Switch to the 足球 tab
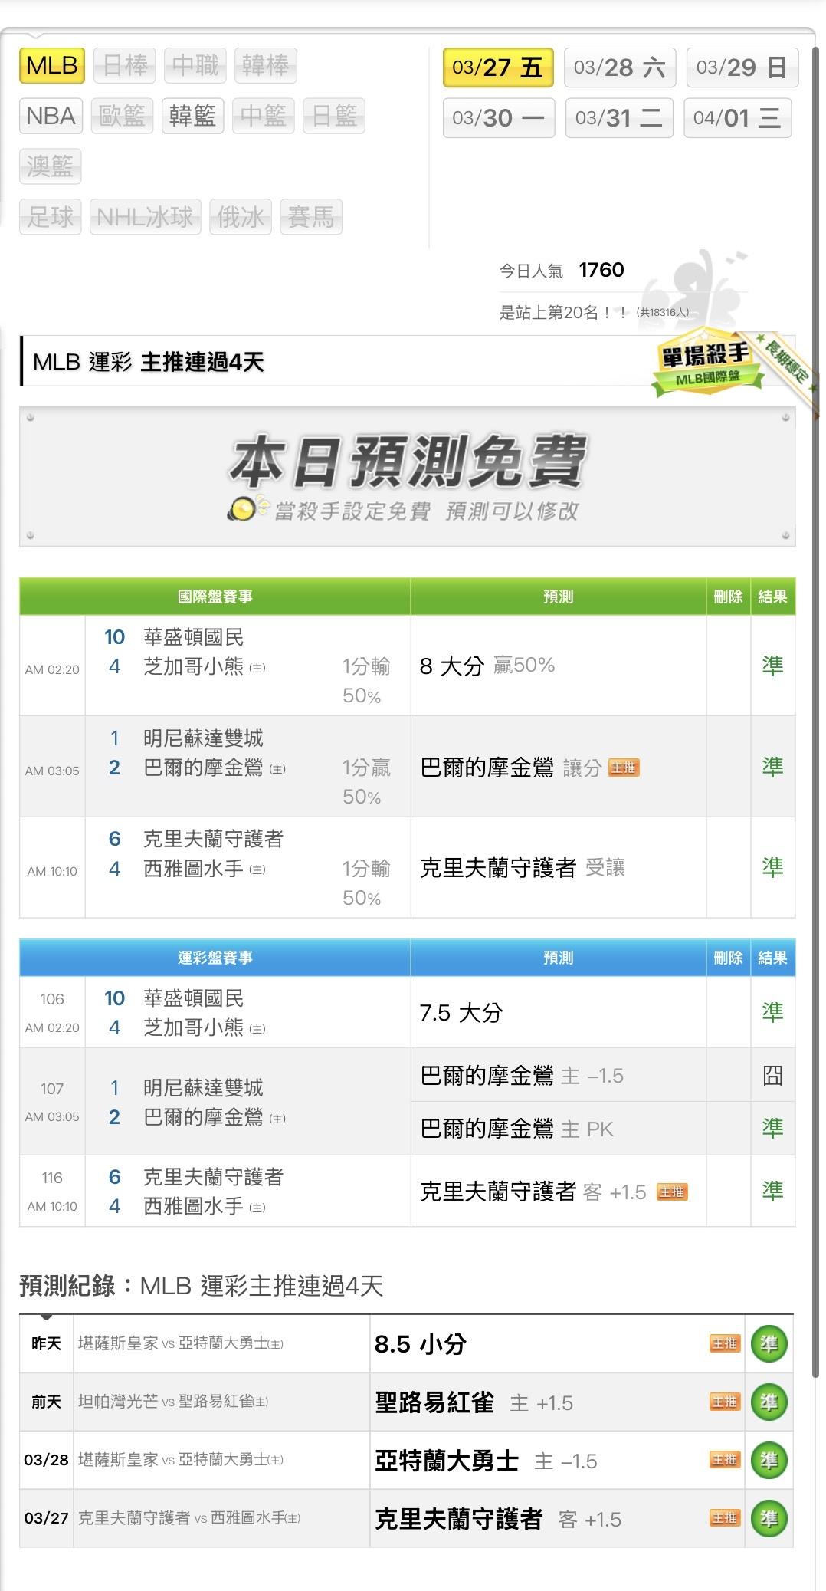 point(50,217)
